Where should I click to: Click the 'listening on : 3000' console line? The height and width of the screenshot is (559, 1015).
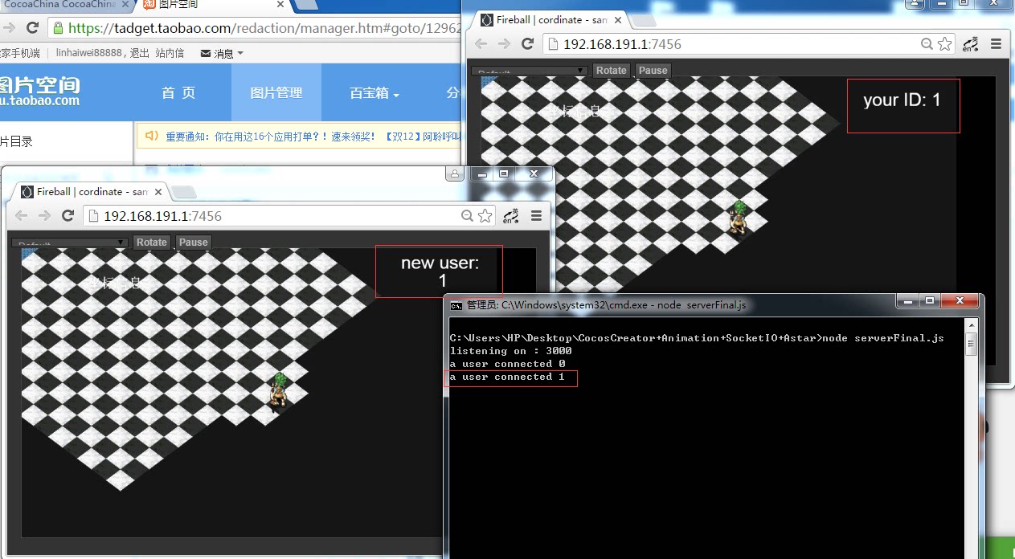[x=510, y=351]
